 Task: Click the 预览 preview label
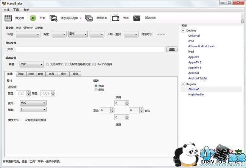(126, 18)
